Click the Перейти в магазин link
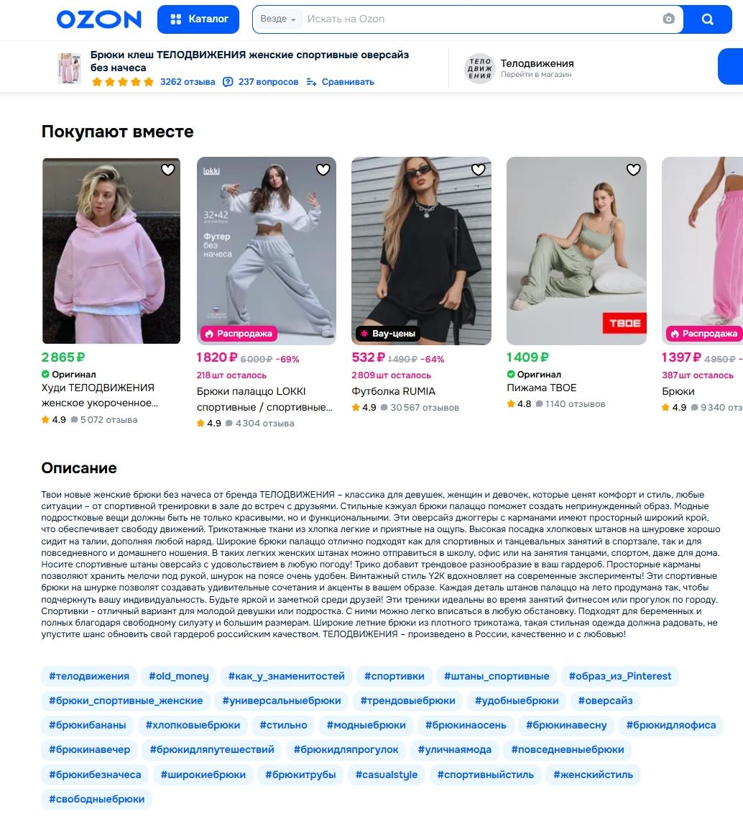Viewport: 743px width, 827px height. click(x=536, y=74)
